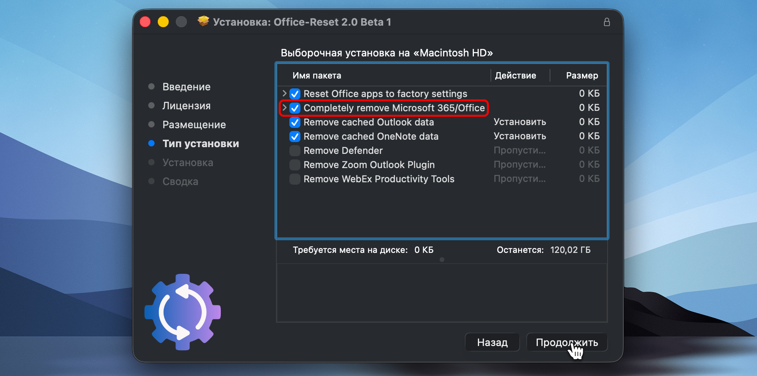Uncheck Reset Office apps to factory settings
The height and width of the screenshot is (376, 757).
(x=295, y=94)
